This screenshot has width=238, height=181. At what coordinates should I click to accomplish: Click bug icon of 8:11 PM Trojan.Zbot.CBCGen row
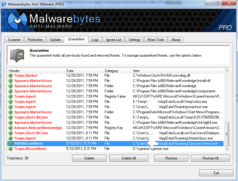[x=10, y=133]
